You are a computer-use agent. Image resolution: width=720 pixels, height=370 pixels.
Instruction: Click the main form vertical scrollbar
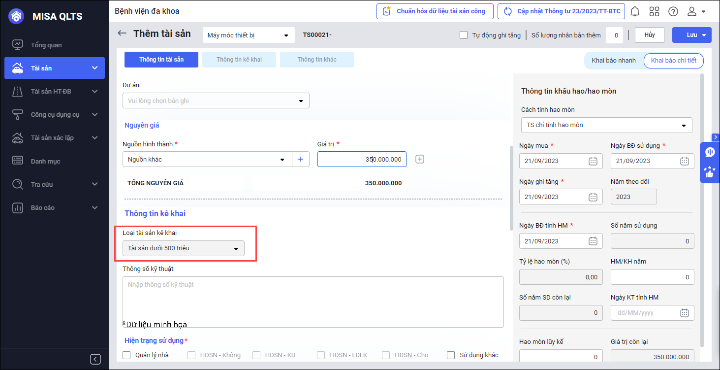point(511,187)
